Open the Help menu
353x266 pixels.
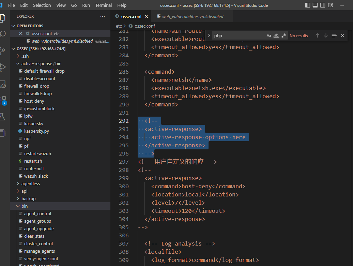tap(122, 5)
